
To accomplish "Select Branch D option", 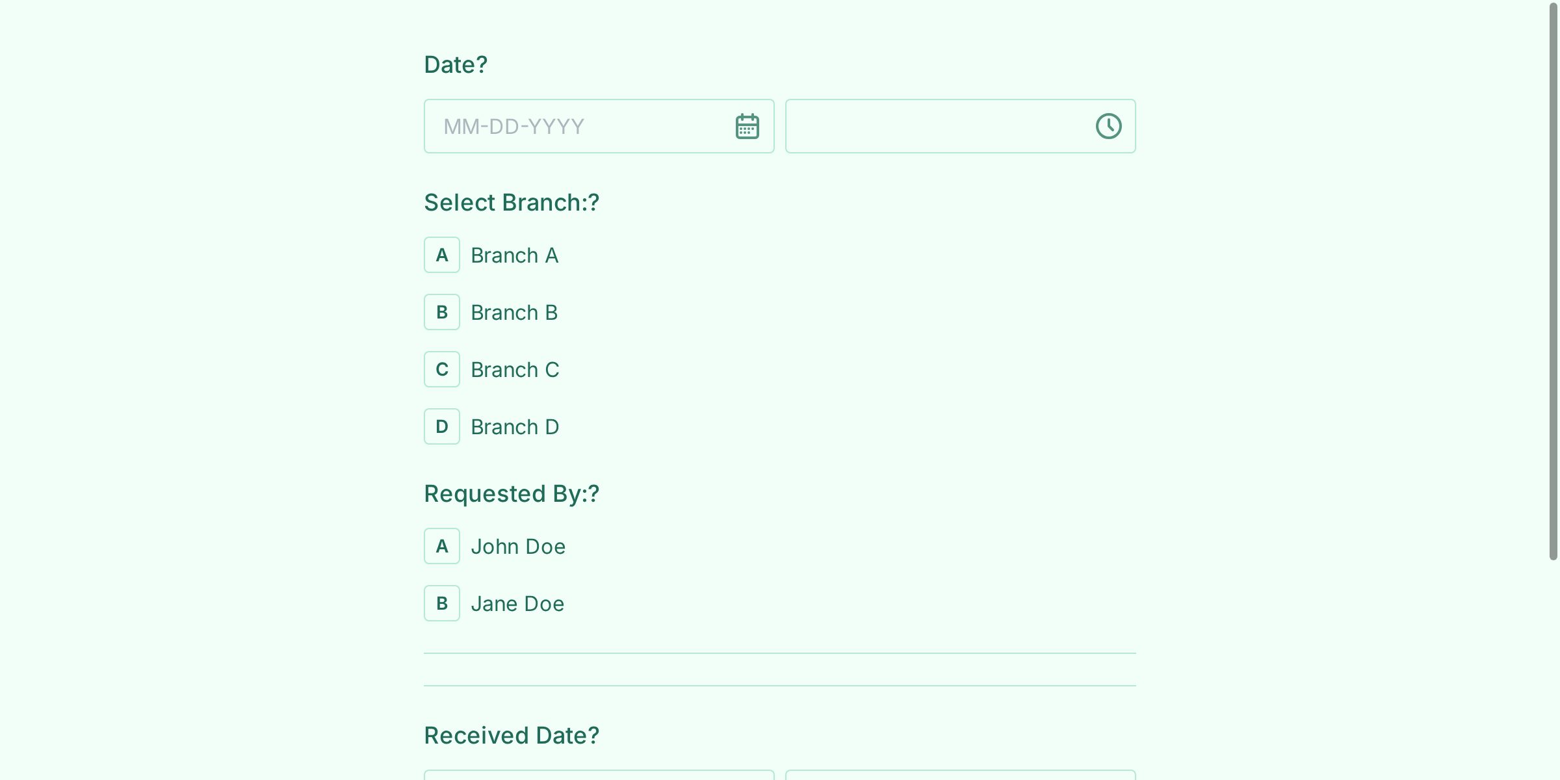I will click(x=515, y=426).
